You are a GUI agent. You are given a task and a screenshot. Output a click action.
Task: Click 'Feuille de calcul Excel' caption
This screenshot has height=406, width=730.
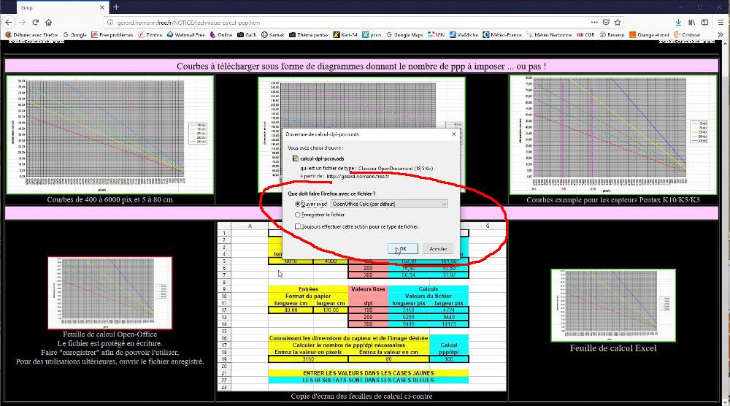pos(613,348)
